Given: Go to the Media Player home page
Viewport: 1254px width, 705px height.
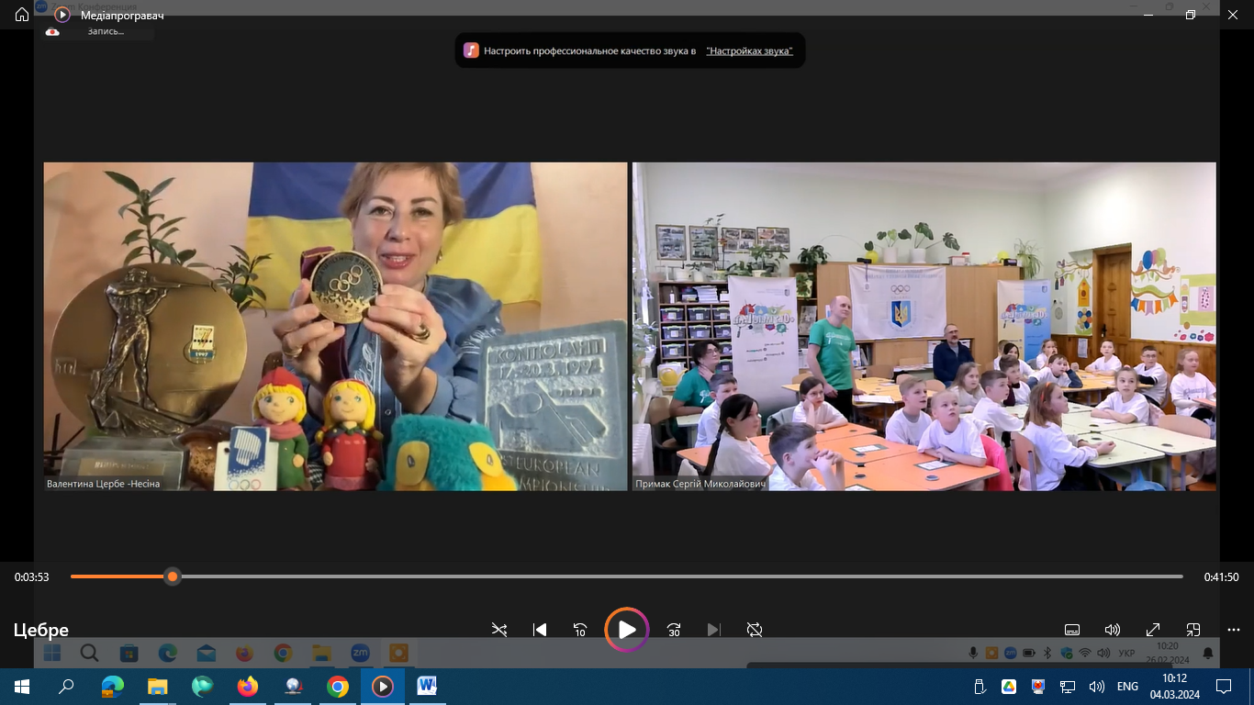Looking at the screenshot, I should tap(22, 15).
